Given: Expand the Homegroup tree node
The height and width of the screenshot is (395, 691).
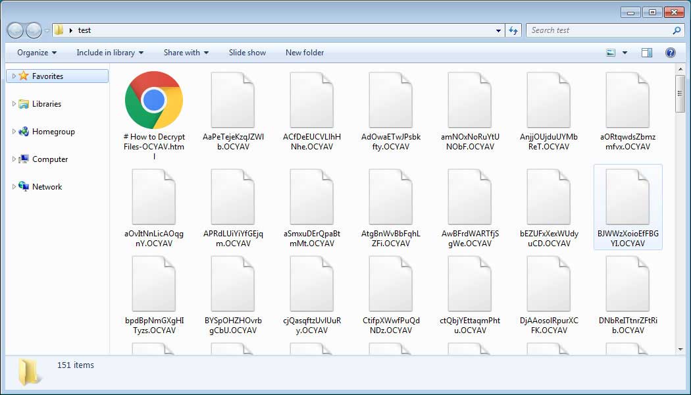Looking at the screenshot, I should pyautogui.click(x=14, y=132).
